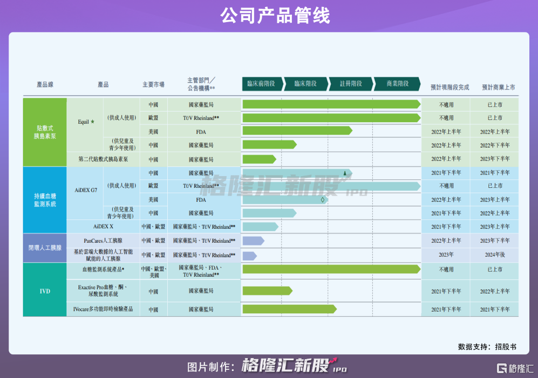Click the teal IVD product line block
Image resolution: width=538 pixels, height=378 pixels.
(x=45, y=291)
